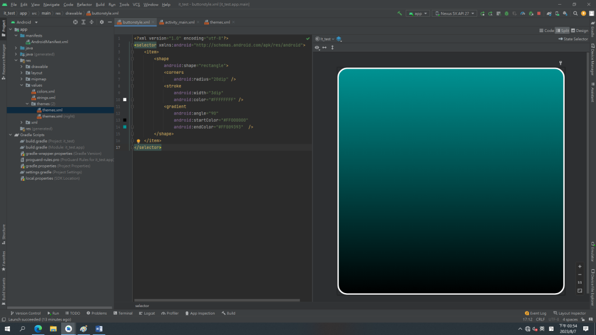The height and width of the screenshot is (335, 596).
Task: Click teal endColor swatch on line 14
Action: point(125,127)
